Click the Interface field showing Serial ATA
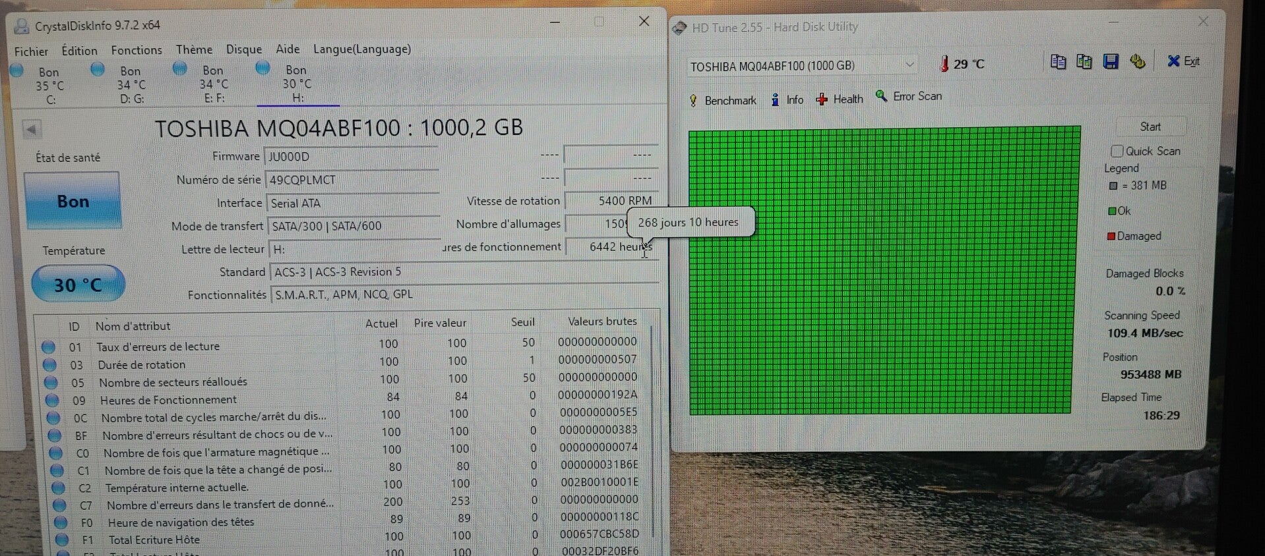 pyautogui.click(x=353, y=203)
